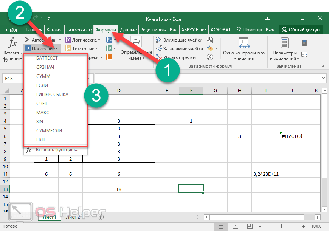This screenshot has width=329, height=231.
Task: Add a new sheet with plus icon
Action: coord(101,217)
